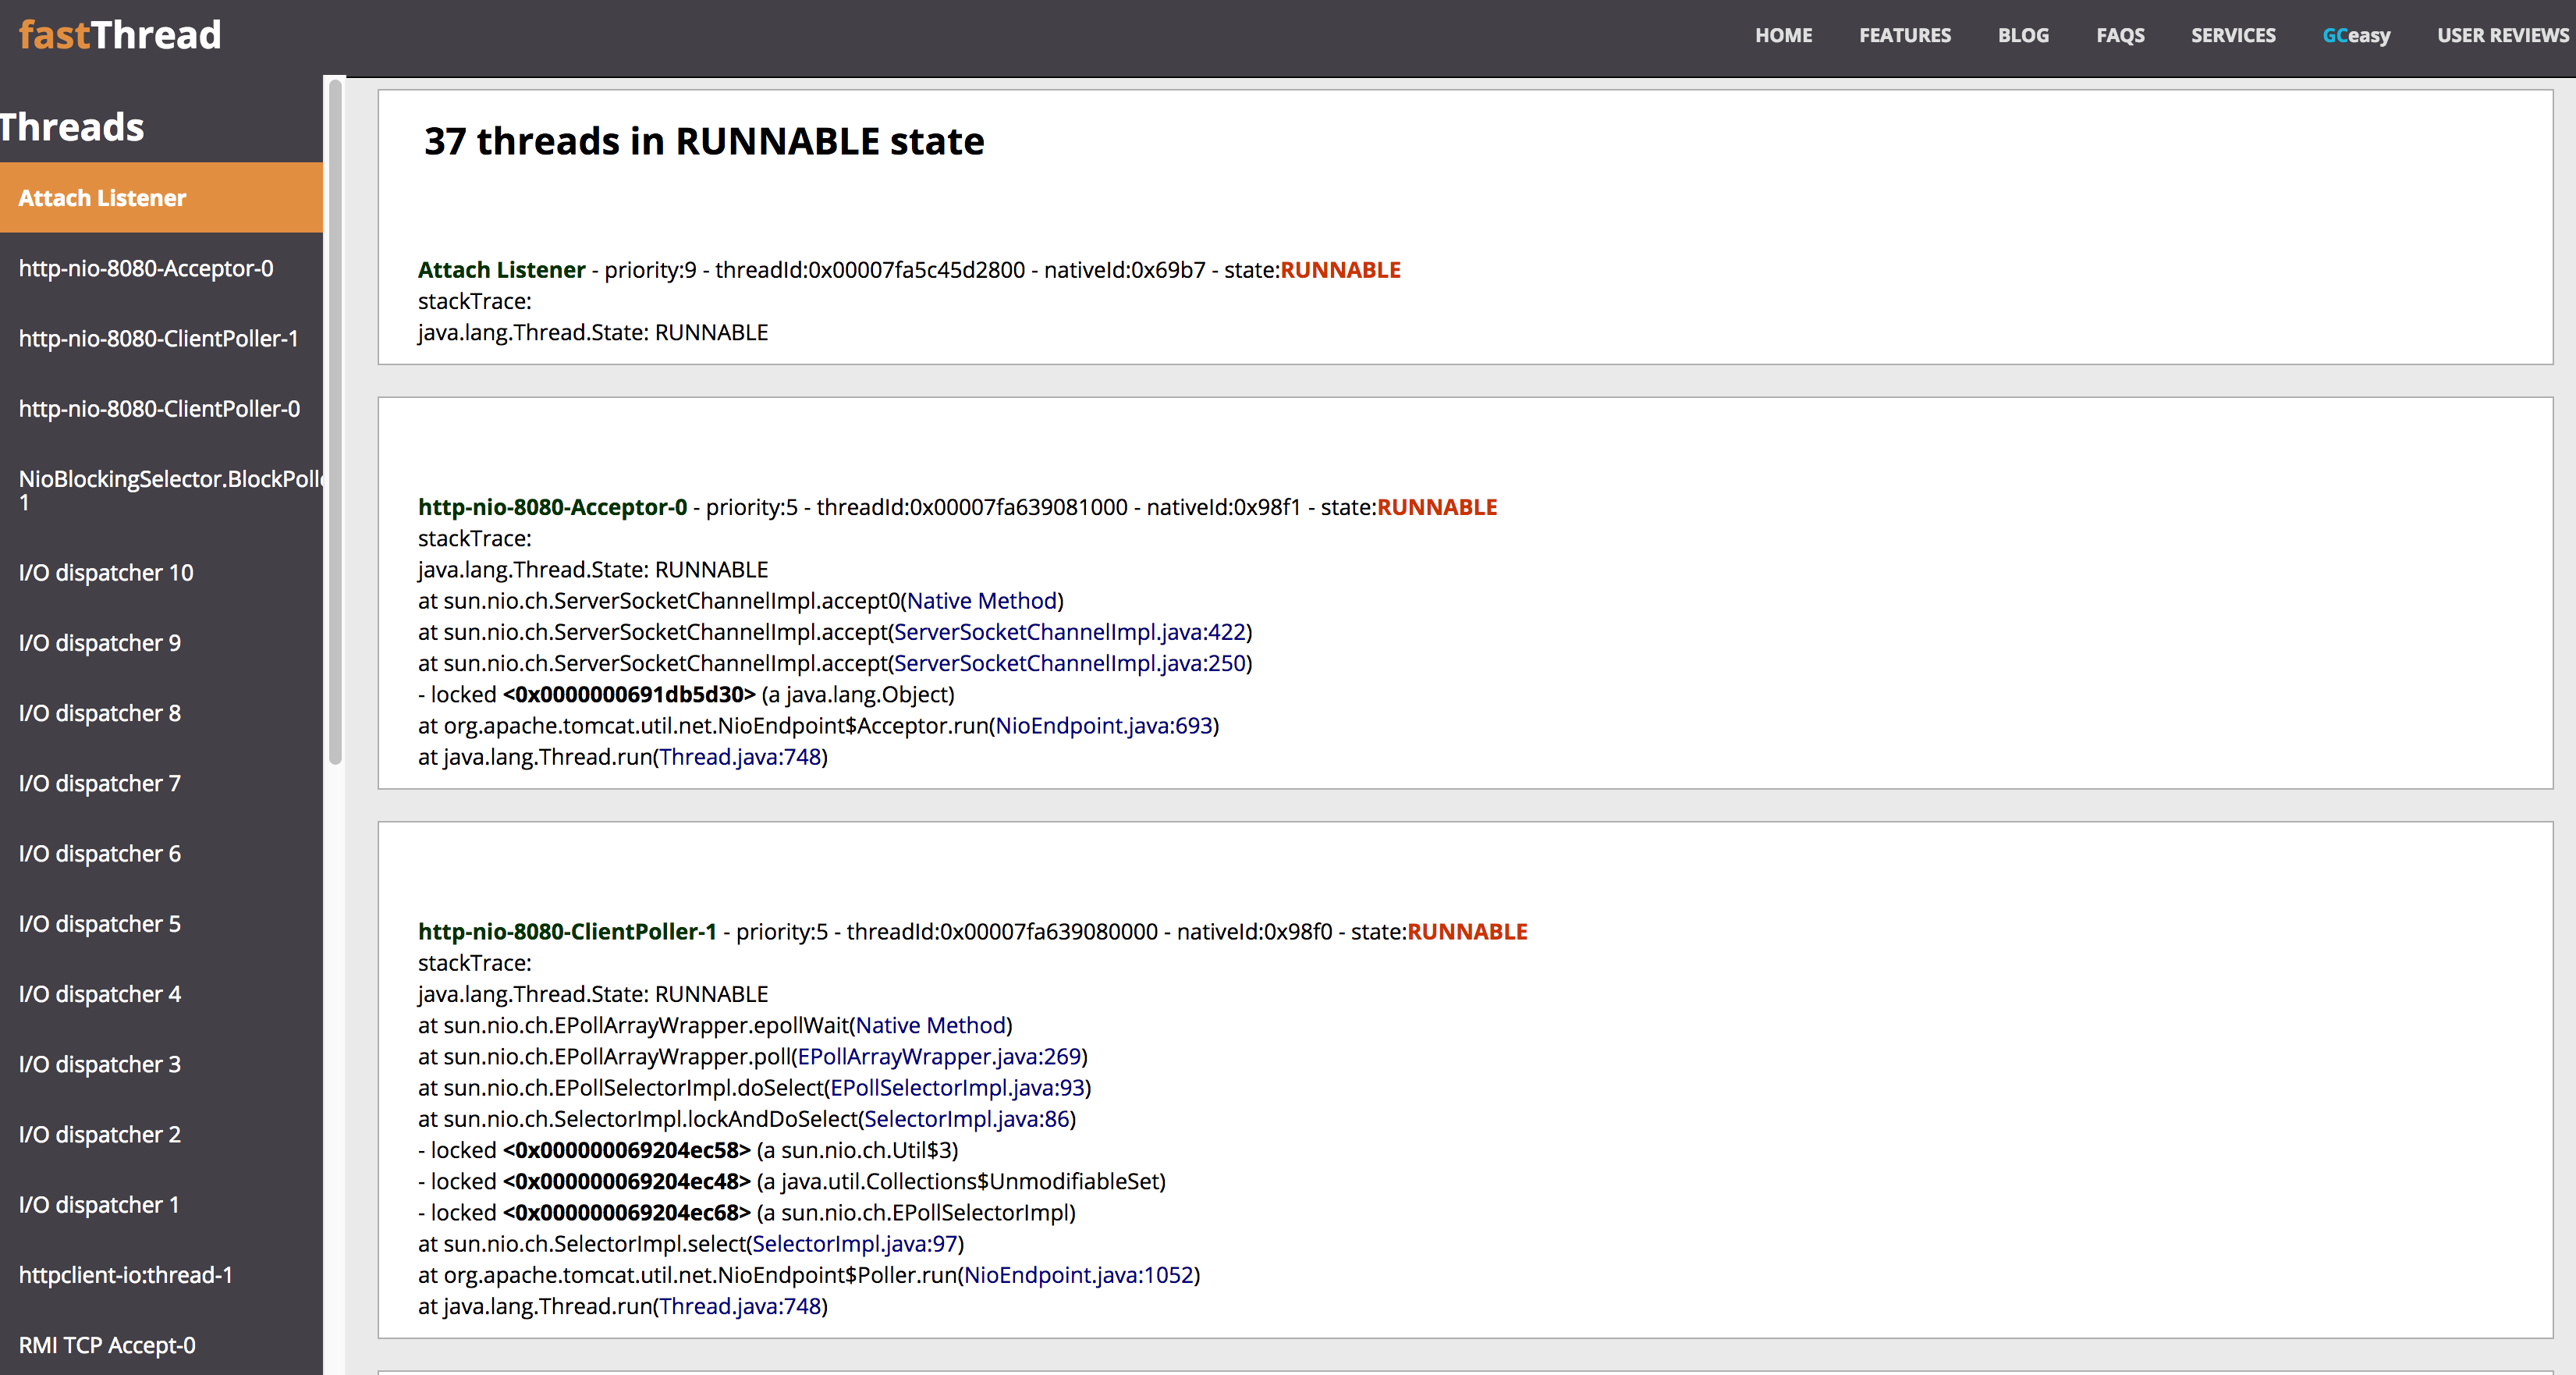
Task: Open the GCeasy link
Action: pyautogui.click(x=2355, y=35)
